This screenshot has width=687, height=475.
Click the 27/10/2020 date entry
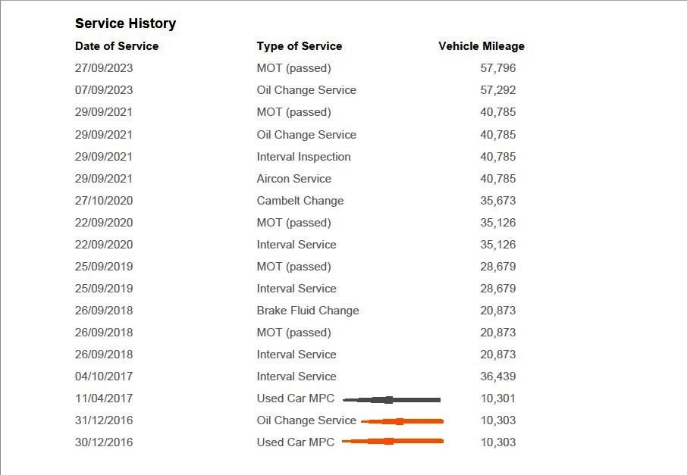click(104, 201)
